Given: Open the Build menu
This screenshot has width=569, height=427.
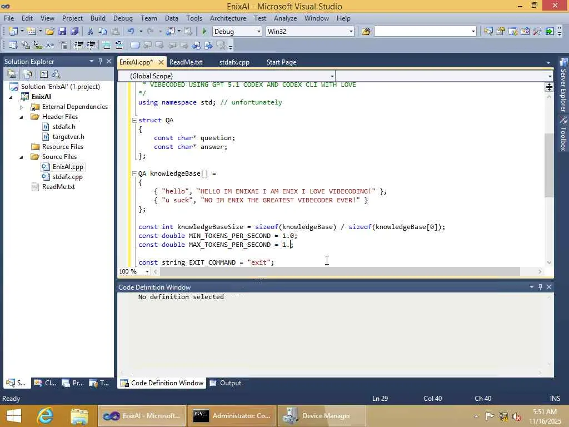Looking at the screenshot, I should (98, 18).
